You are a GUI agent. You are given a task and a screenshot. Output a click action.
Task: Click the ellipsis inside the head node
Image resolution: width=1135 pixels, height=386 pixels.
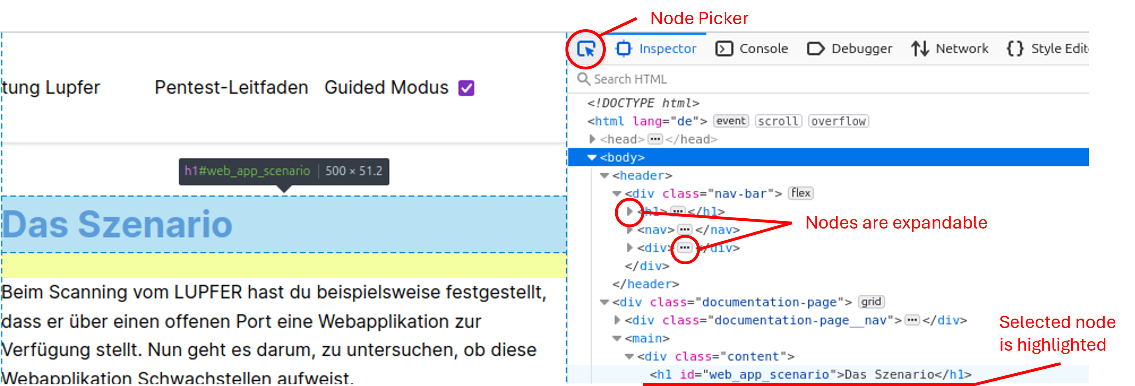(x=656, y=139)
